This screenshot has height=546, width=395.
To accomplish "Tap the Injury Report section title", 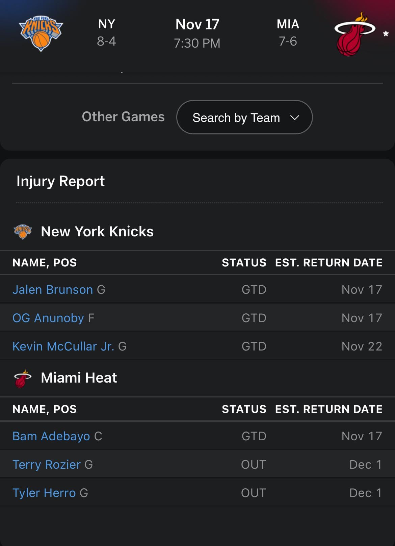I will [x=61, y=181].
